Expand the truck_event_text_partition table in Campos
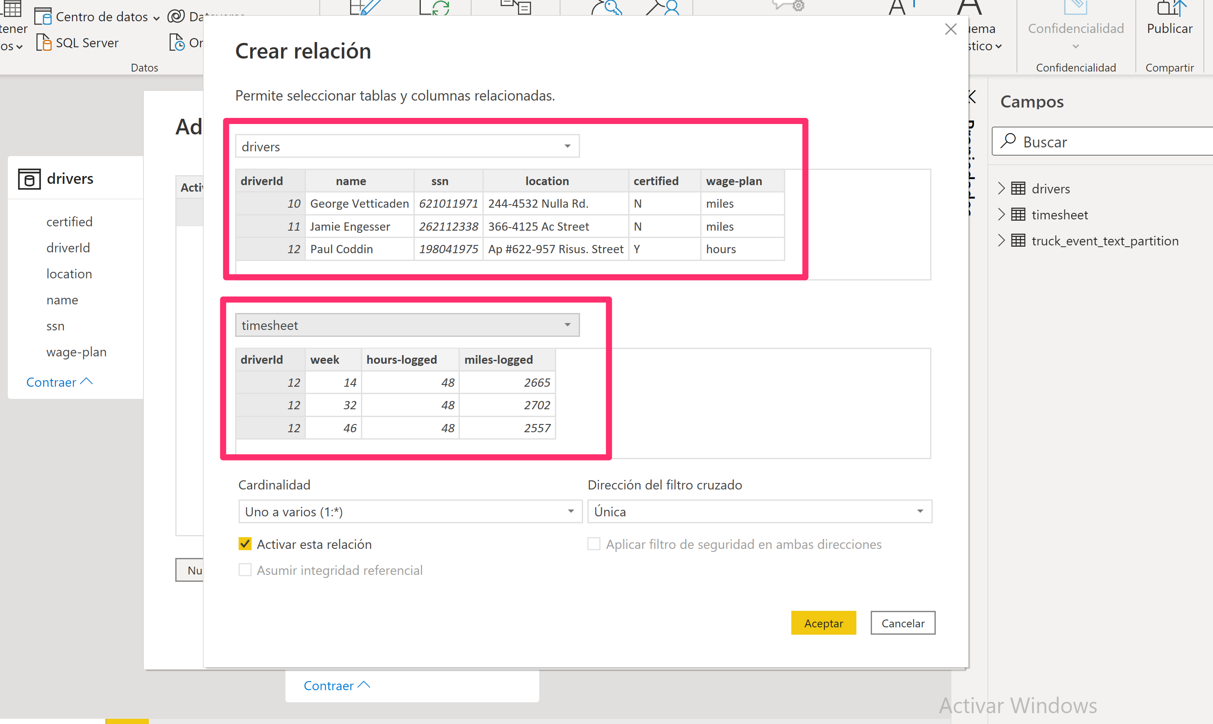Viewport: 1213px width, 724px height. pyautogui.click(x=1001, y=241)
